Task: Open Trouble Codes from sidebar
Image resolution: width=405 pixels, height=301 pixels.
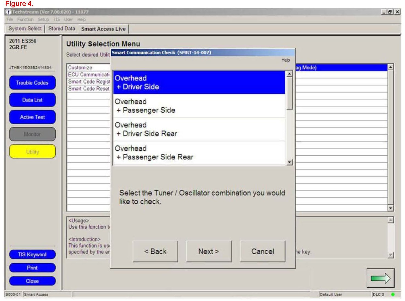Action: 32,83
